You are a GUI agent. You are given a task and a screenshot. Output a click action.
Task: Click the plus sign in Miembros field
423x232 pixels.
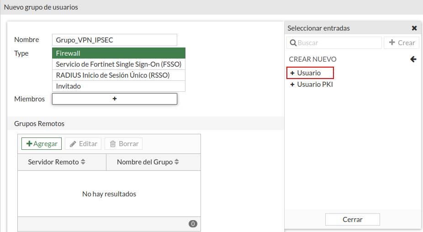115,99
